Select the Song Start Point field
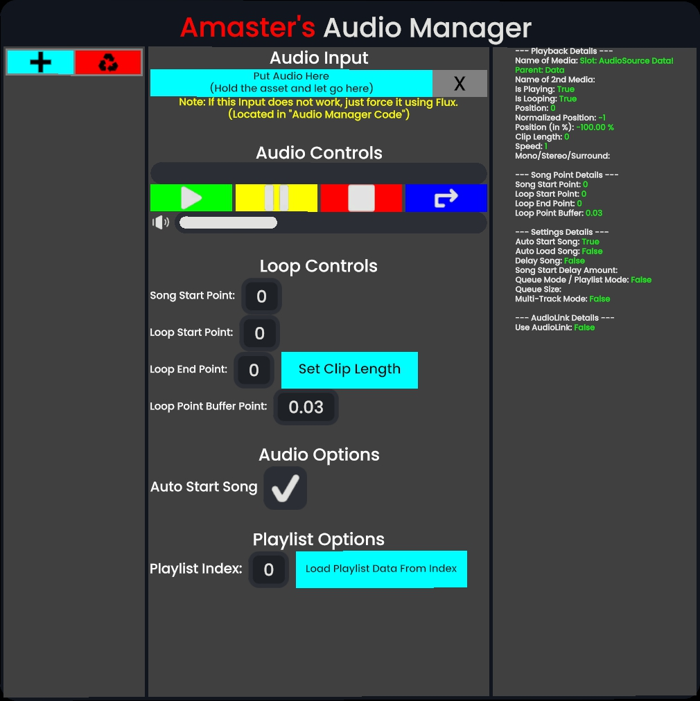Image resolution: width=700 pixels, height=701 pixels. pyautogui.click(x=261, y=296)
